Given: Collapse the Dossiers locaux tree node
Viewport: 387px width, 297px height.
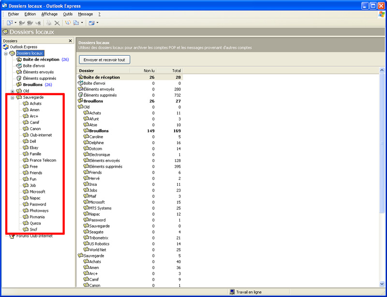Looking at the screenshot, I should coord(6,54).
